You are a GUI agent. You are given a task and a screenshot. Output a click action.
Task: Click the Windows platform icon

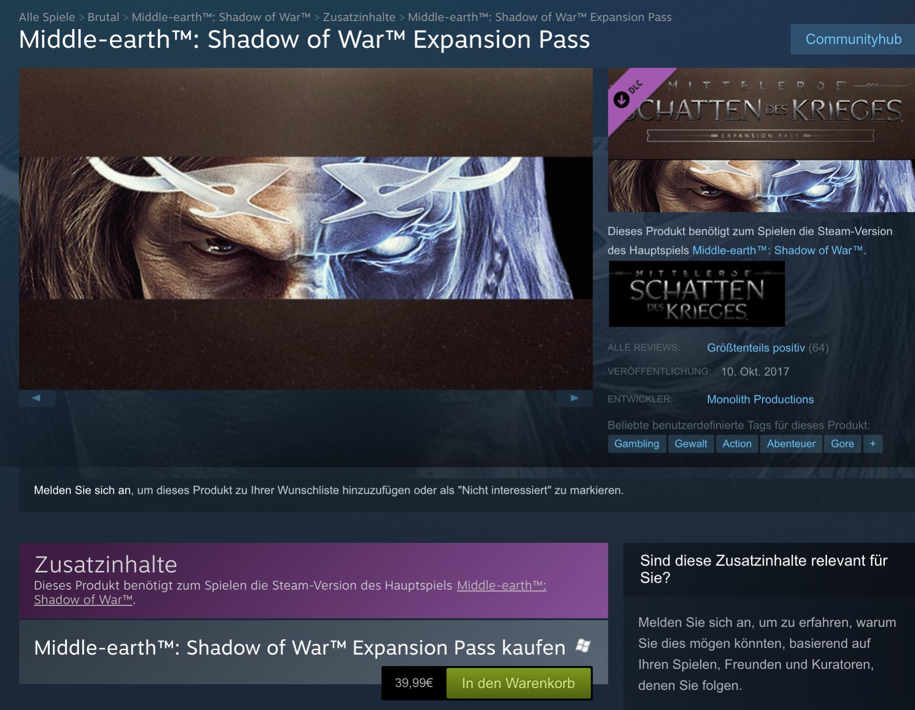pos(584,646)
